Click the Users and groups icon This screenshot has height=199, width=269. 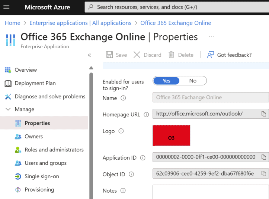pos(18,163)
